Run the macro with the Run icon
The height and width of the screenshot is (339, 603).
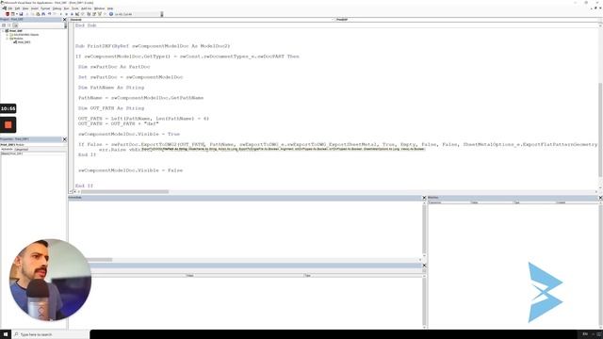tap(60, 14)
